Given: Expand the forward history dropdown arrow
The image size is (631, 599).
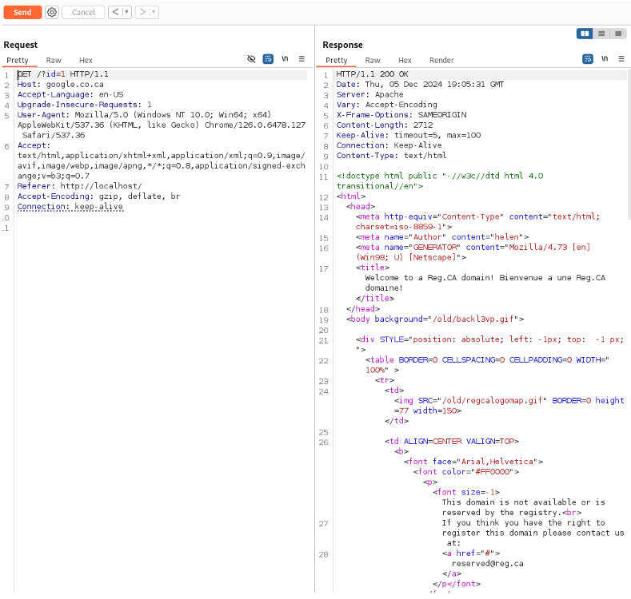Looking at the screenshot, I should click(x=154, y=12).
